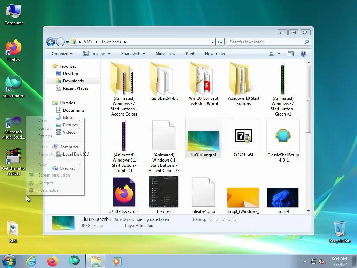This screenshot has width=357, height=268.
Task: Expand the arrow after Downloads breadcrumb
Action: pyautogui.click(x=125, y=42)
